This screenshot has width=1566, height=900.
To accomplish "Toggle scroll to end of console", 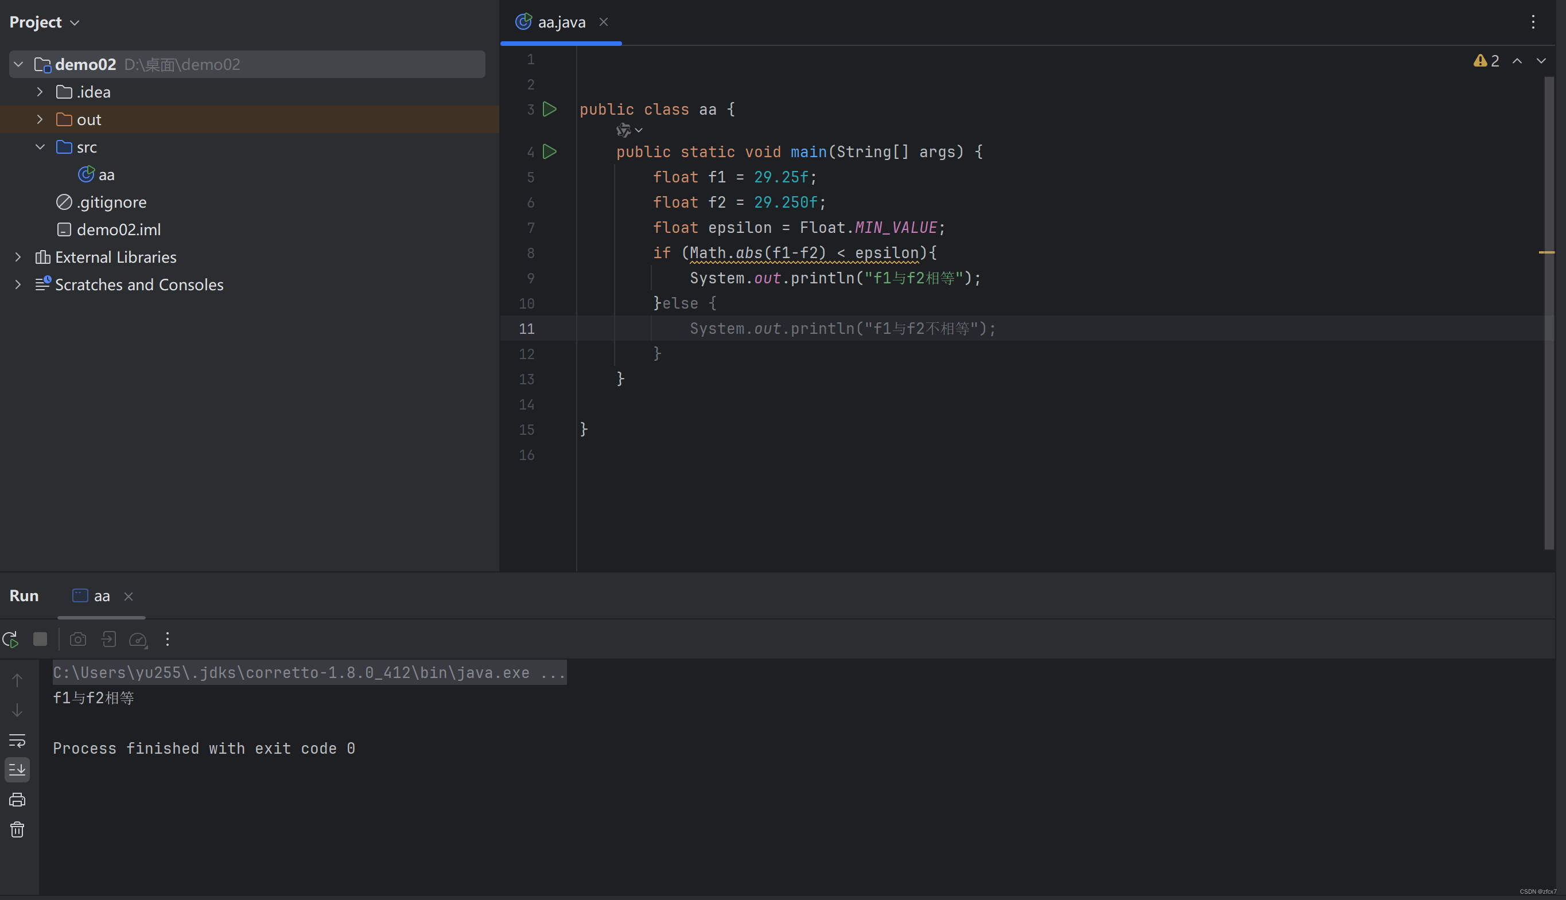I will click(x=17, y=770).
